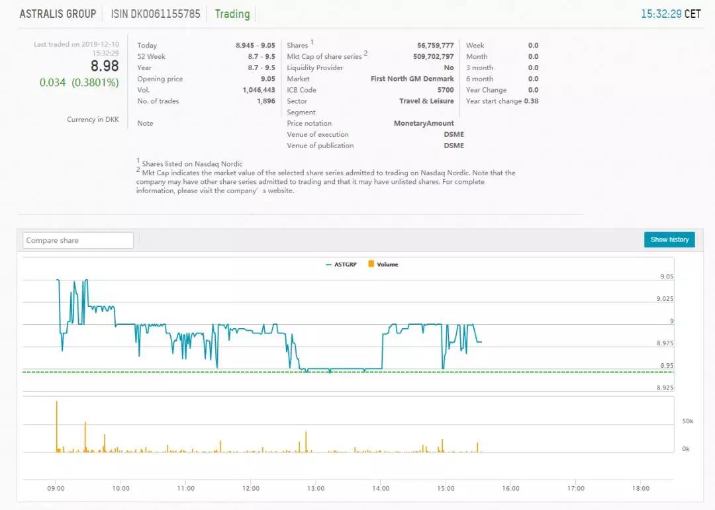Click the Note label
The width and height of the screenshot is (715, 510).
pos(145,123)
